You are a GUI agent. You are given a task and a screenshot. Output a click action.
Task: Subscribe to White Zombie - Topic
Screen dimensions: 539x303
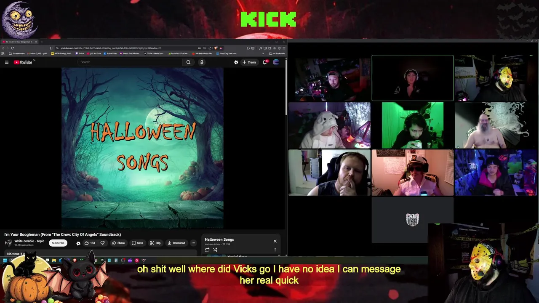58,243
